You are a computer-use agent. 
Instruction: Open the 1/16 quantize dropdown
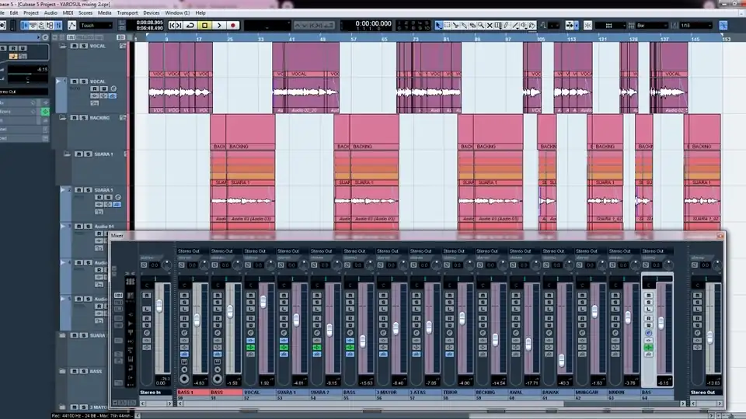[x=696, y=25]
